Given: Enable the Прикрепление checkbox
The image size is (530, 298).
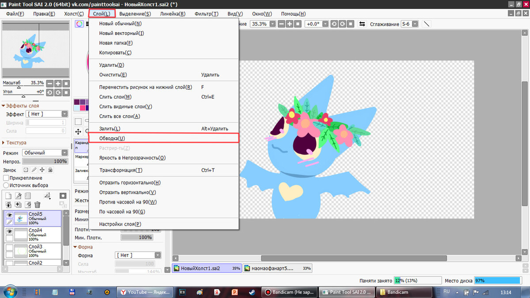Looking at the screenshot, I should click(x=6, y=177).
